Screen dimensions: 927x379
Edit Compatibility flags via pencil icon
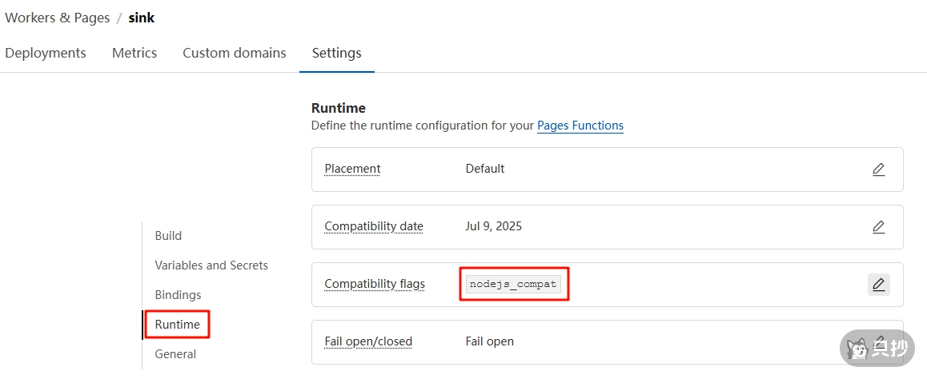coord(878,285)
